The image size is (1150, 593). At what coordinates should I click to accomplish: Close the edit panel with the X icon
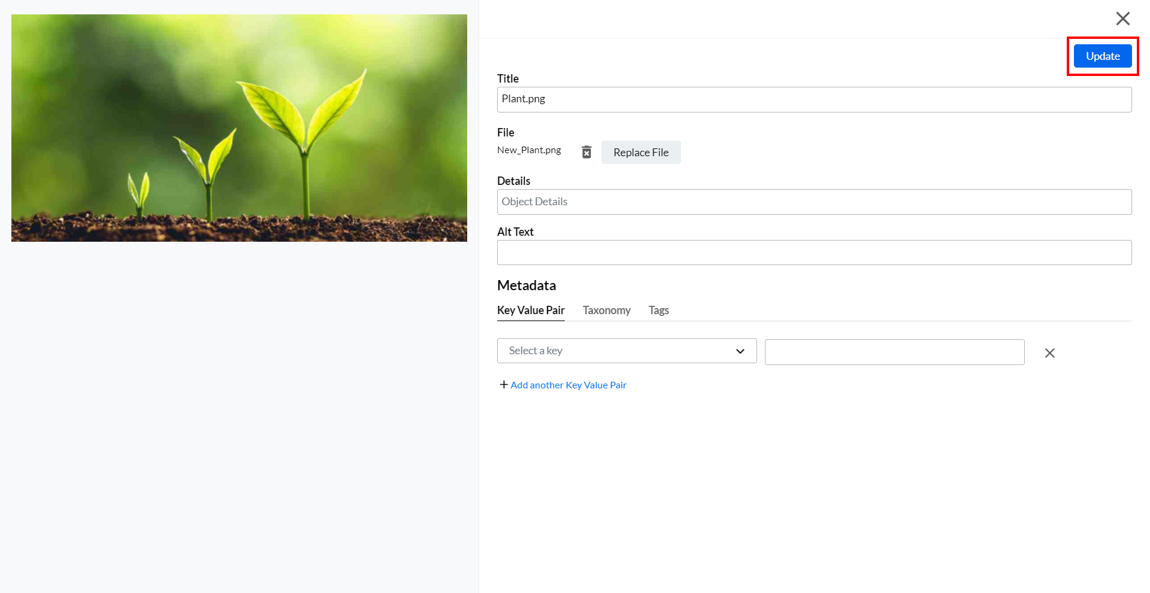click(1122, 19)
